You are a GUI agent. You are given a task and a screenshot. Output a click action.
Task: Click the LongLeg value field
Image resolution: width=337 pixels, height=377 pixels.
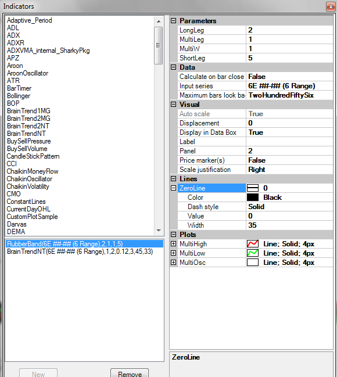(289, 30)
